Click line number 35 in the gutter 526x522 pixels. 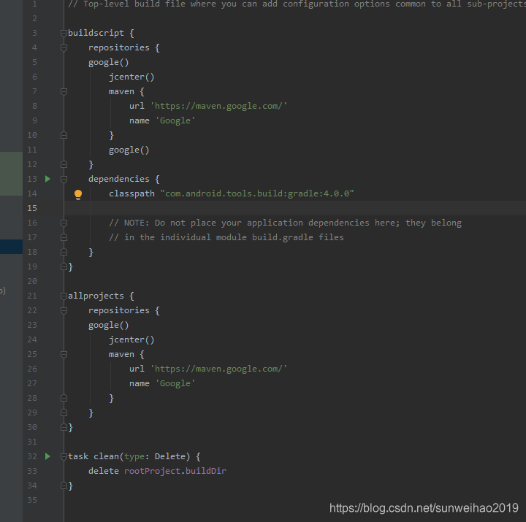pos(32,500)
